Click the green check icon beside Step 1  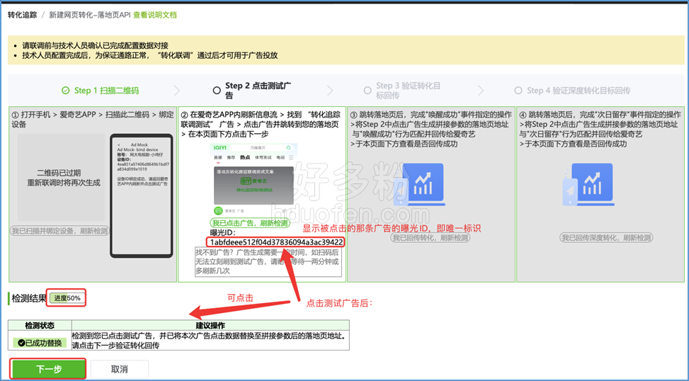(x=65, y=91)
